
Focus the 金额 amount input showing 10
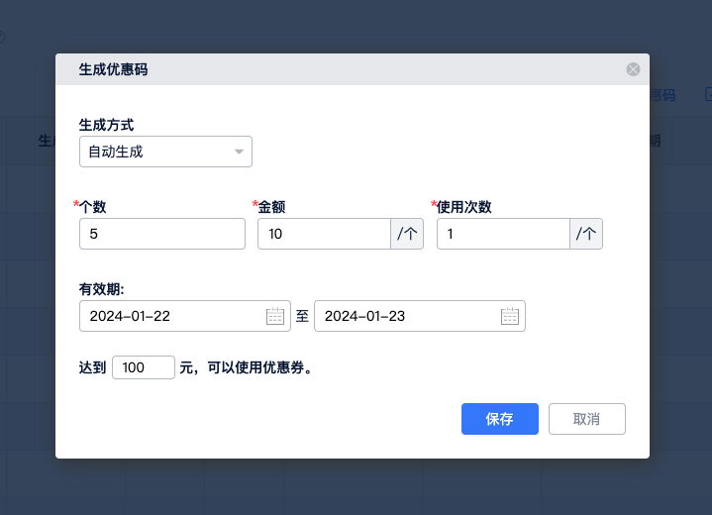[x=324, y=234]
